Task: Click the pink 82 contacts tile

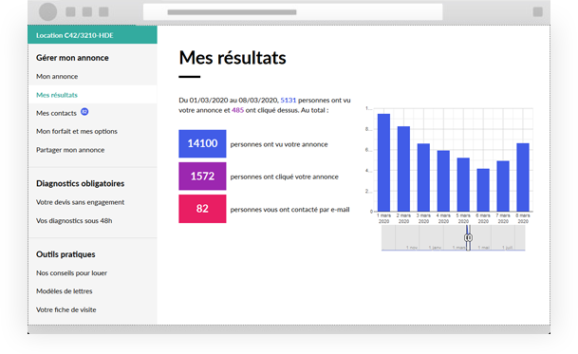Action: 202,209
